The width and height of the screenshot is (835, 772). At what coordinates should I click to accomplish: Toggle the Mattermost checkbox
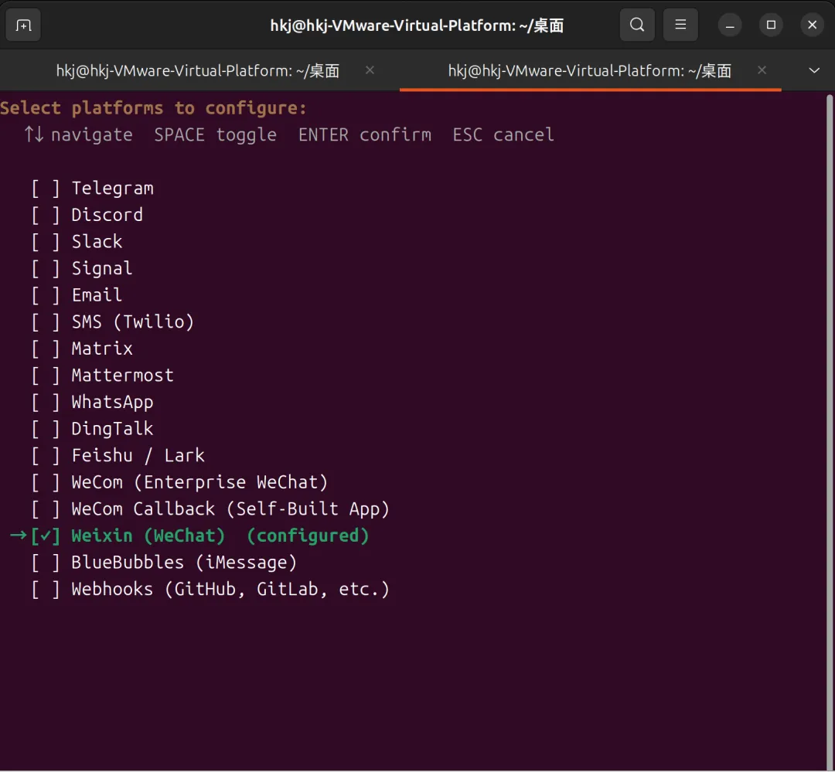(x=46, y=376)
